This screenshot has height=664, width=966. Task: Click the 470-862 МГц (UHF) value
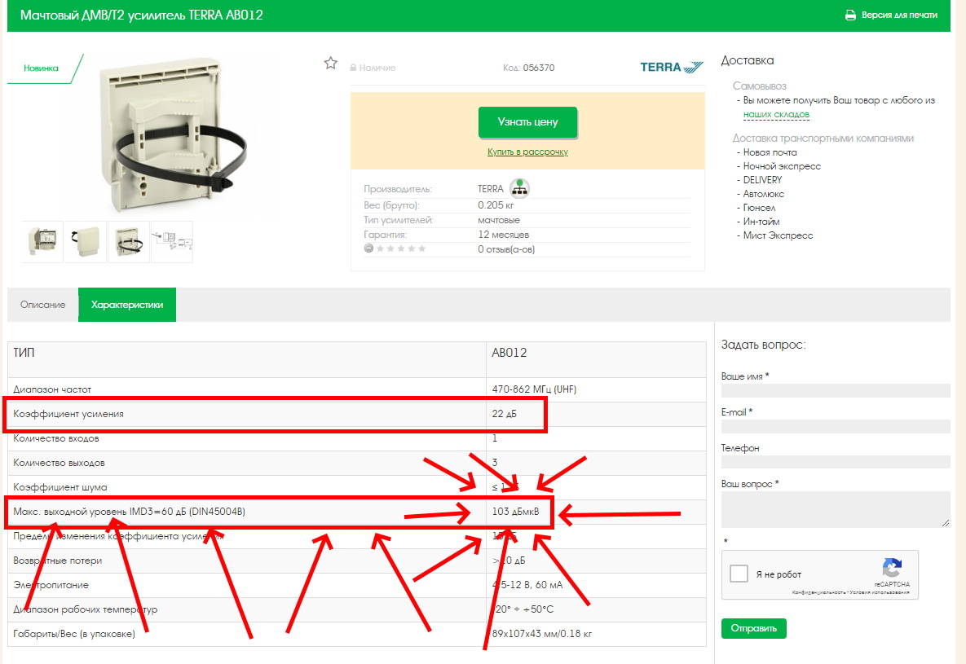[x=534, y=389]
